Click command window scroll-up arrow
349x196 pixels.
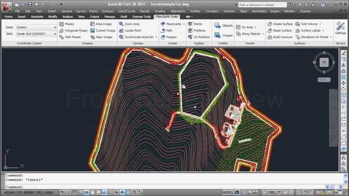[x=345, y=175]
